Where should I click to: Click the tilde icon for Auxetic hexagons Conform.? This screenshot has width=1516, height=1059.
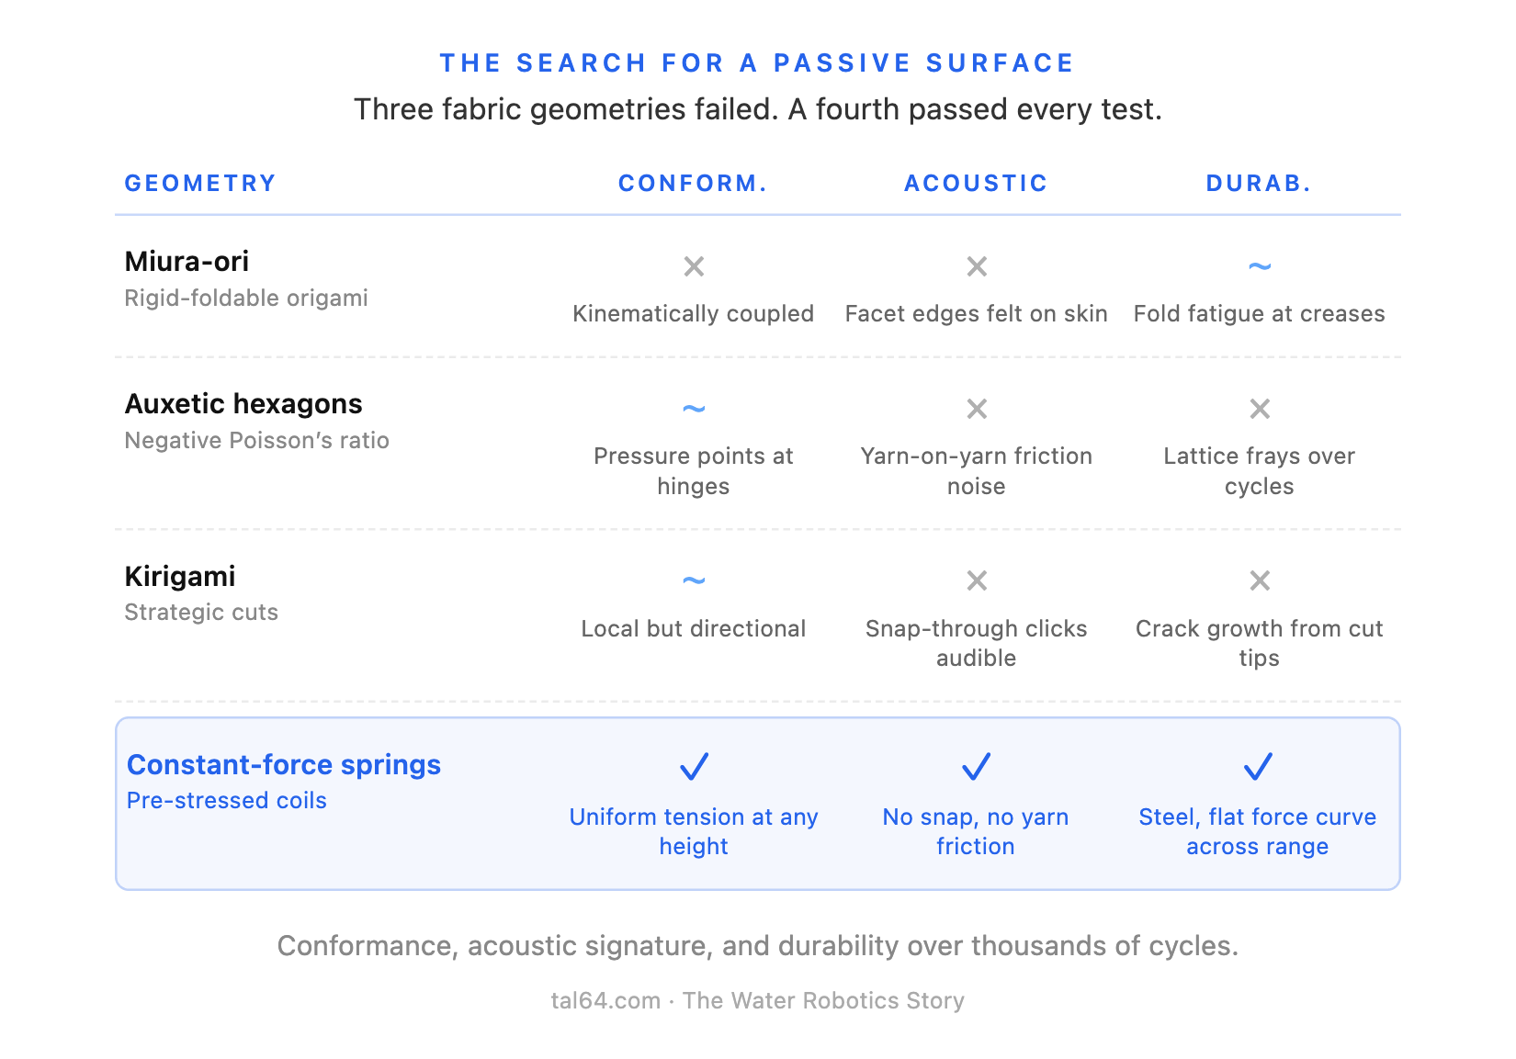tap(694, 408)
